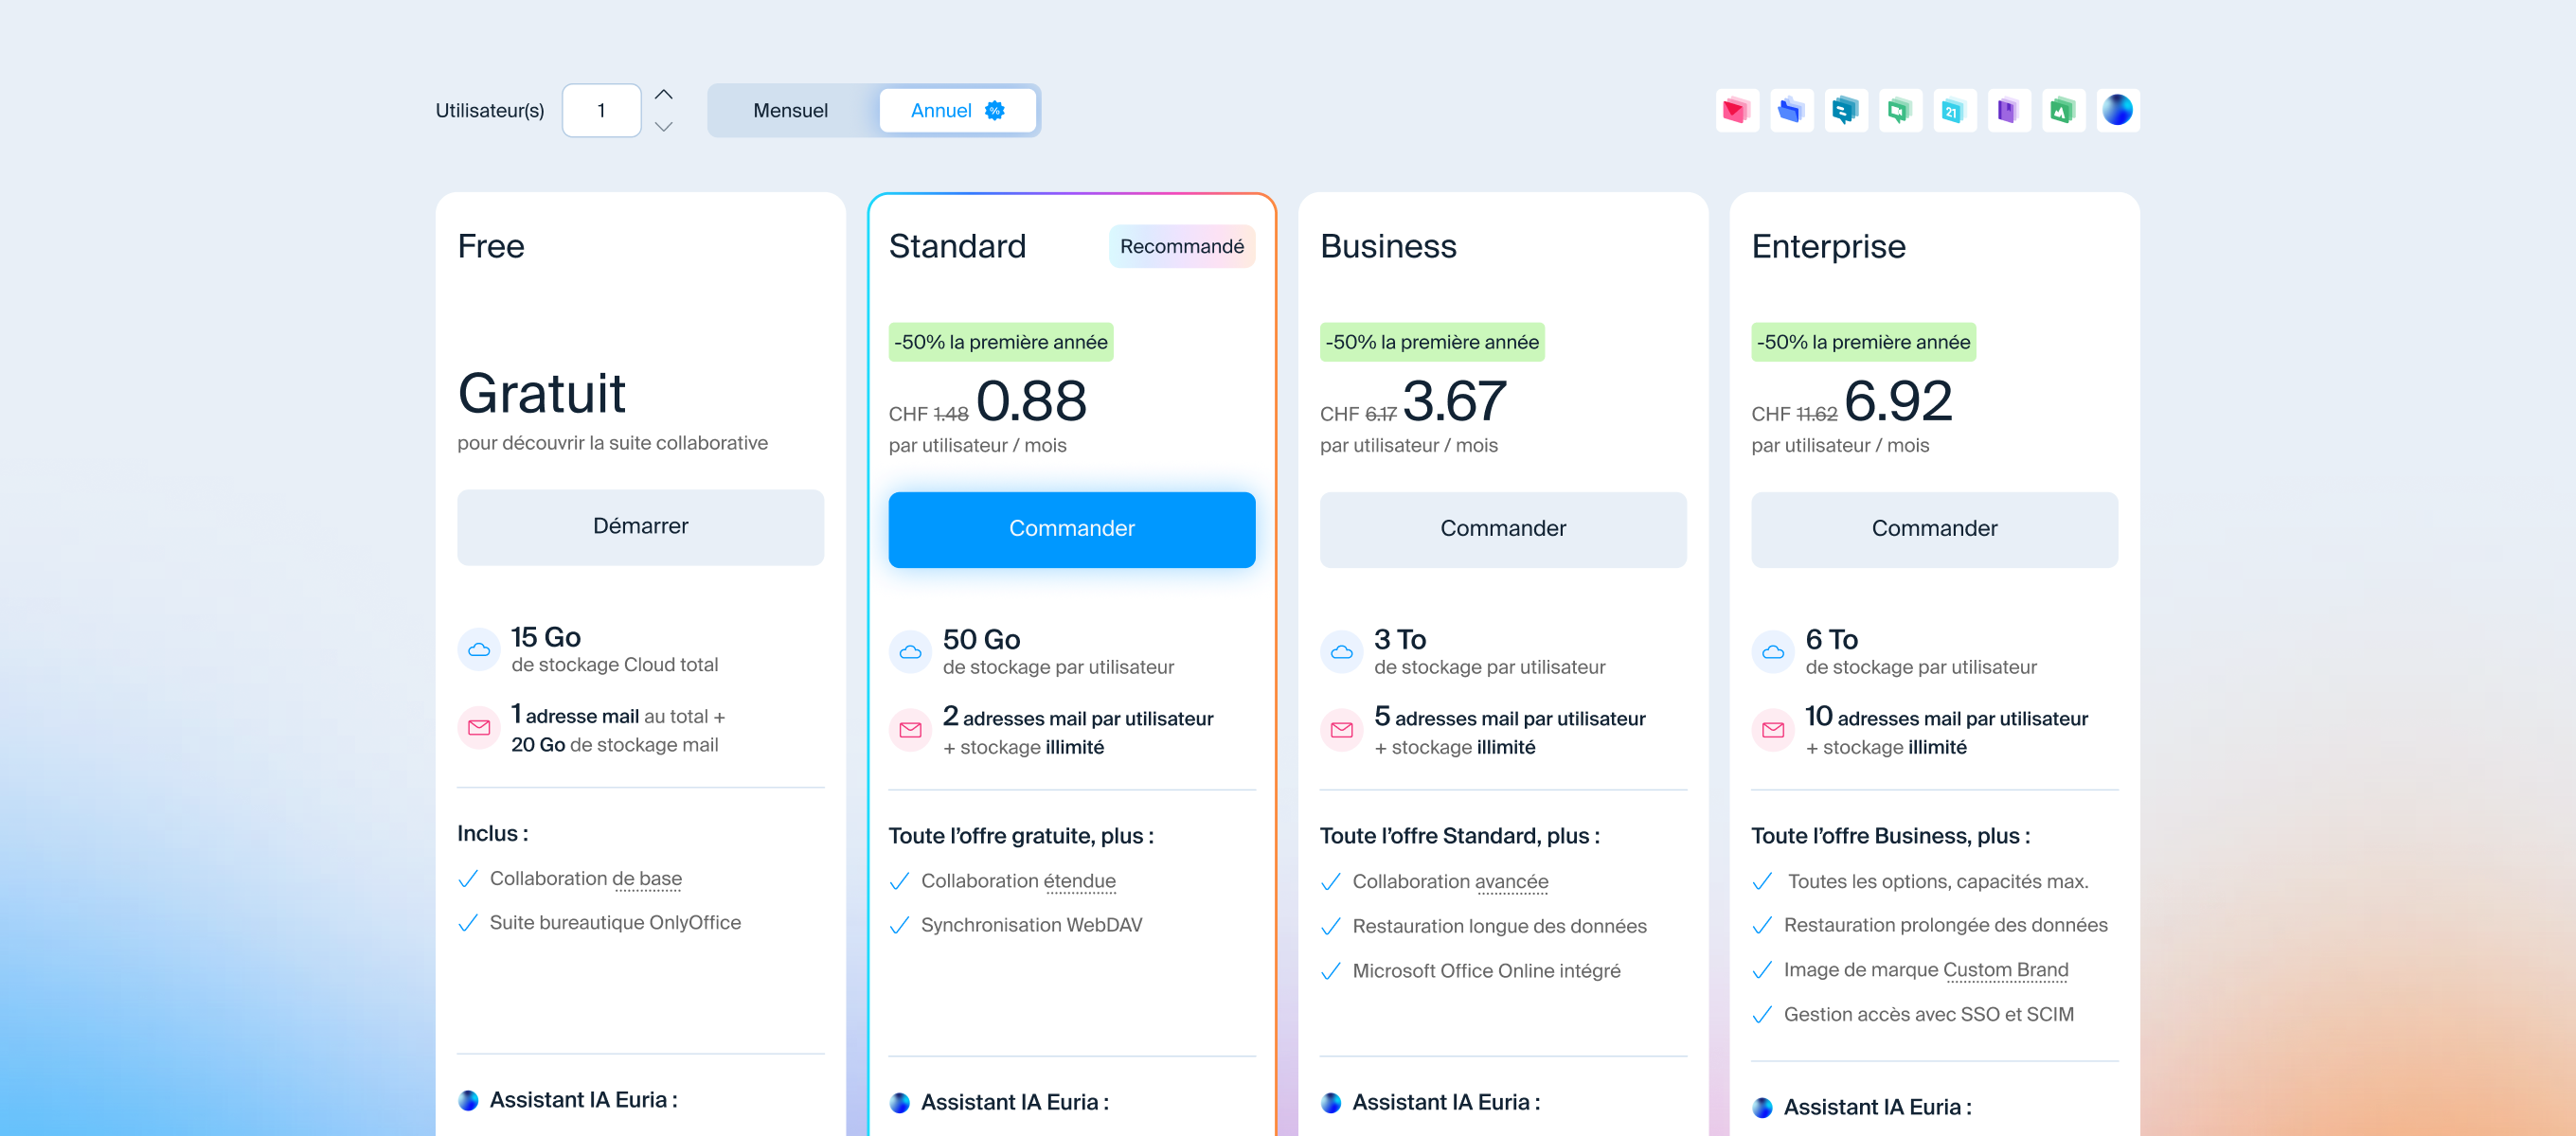Click Commander on the Business plan
This screenshot has width=2576, height=1136.
tap(1503, 529)
